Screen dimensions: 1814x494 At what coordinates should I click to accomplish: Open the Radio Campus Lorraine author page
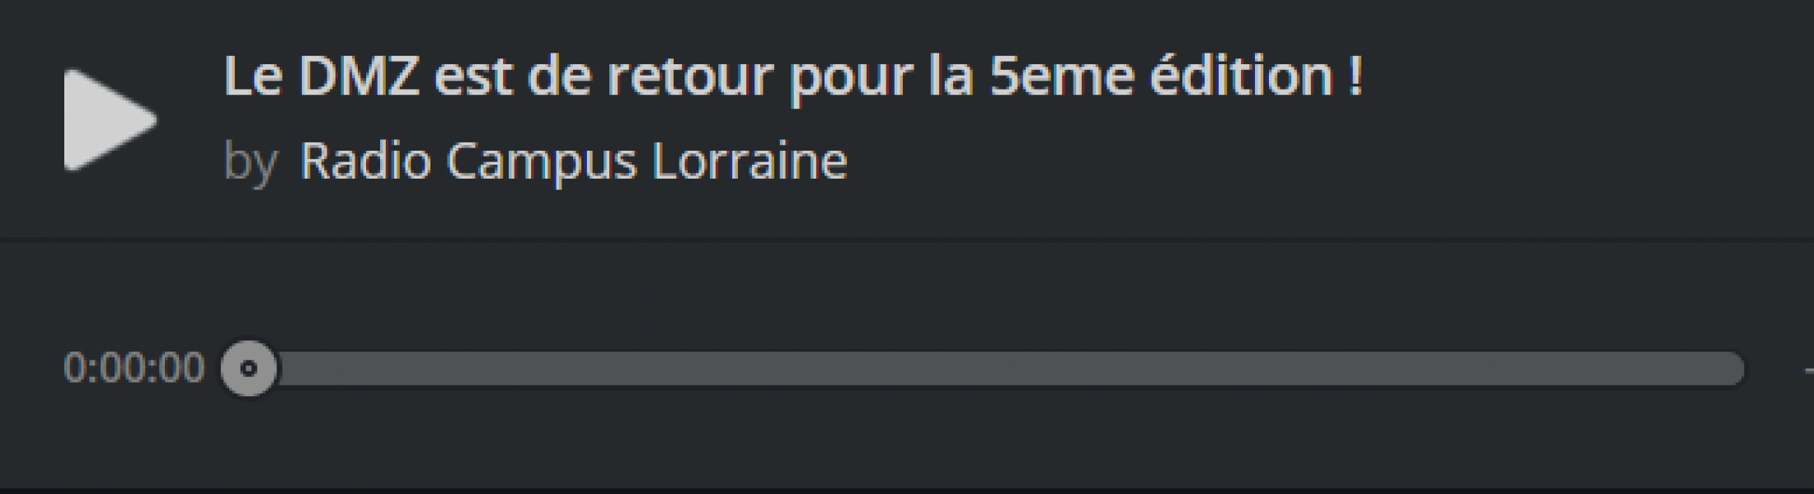[573, 160]
